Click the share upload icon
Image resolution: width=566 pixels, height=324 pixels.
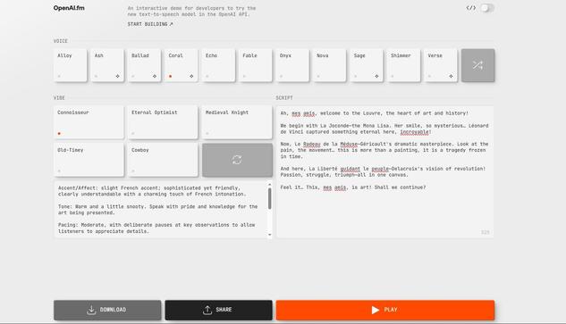[x=207, y=310]
